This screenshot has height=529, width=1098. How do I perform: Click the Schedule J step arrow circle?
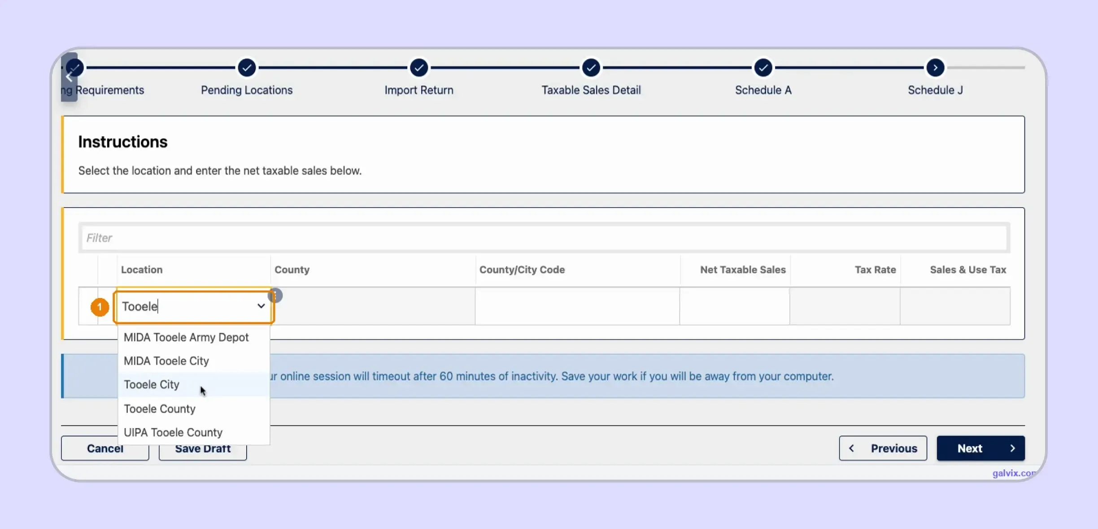coord(935,68)
